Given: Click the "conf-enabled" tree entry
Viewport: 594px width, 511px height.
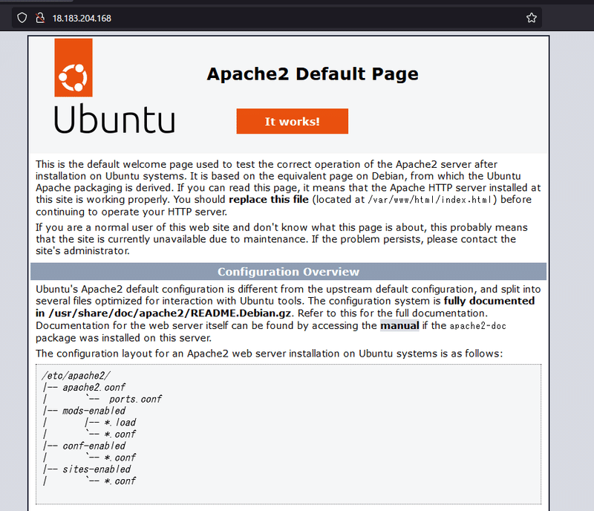Looking at the screenshot, I should click(94, 446).
